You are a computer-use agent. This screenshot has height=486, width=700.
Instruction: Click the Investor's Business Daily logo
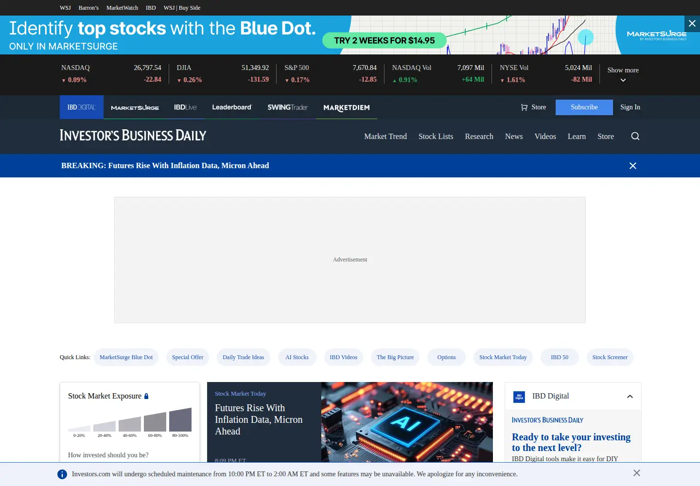click(133, 136)
